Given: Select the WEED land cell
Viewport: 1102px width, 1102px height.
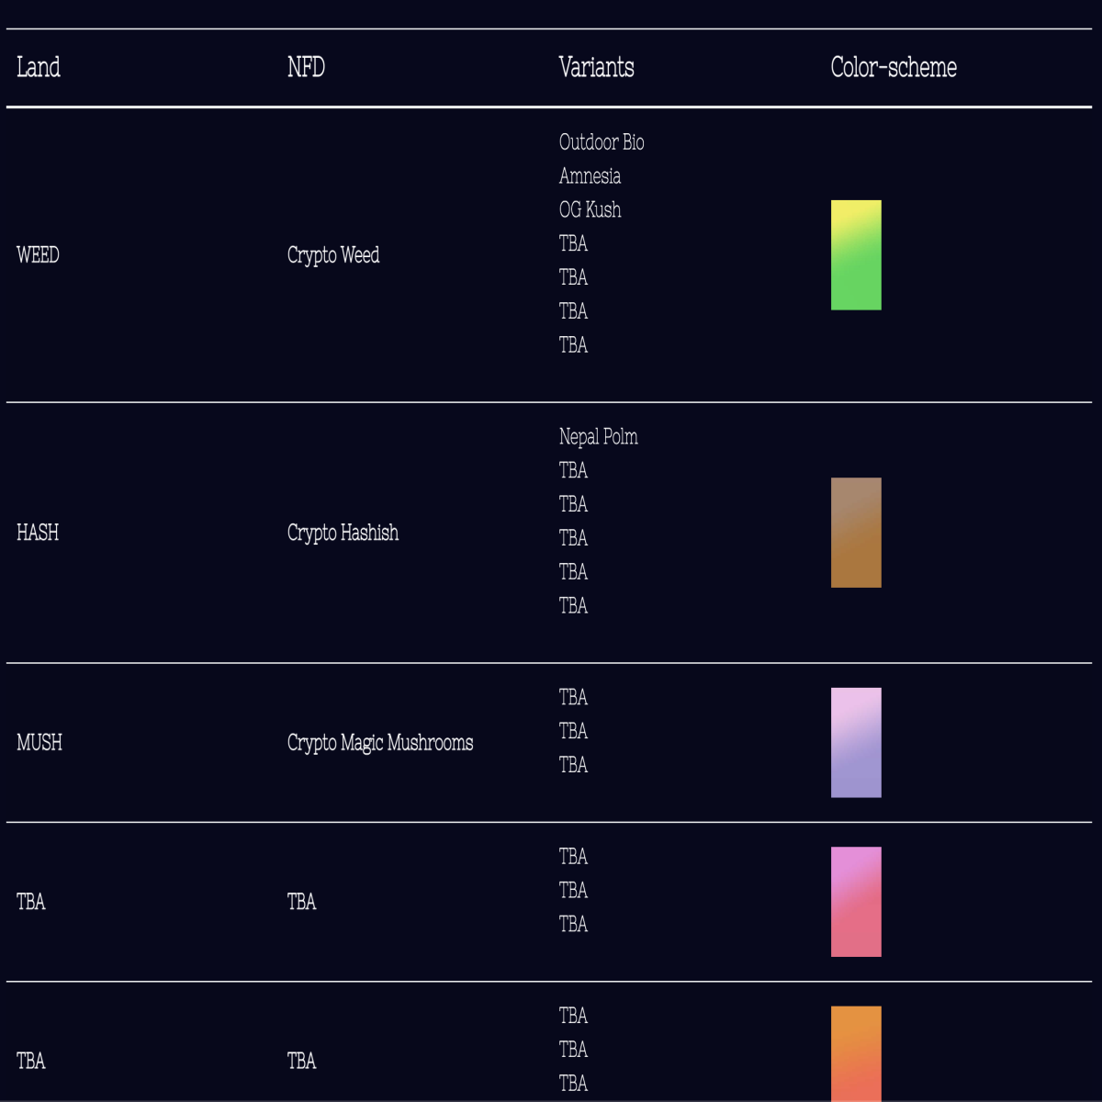Looking at the screenshot, I should (x=38, y=255).
